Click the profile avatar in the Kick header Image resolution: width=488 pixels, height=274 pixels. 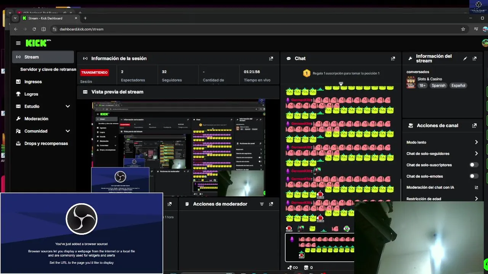coord(485,43)
